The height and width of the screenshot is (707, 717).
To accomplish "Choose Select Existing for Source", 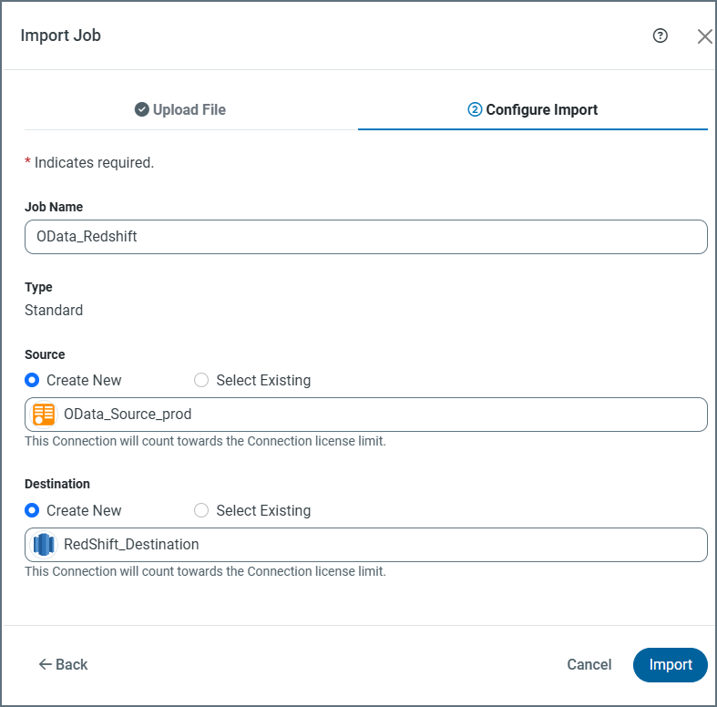I will 201,380.
